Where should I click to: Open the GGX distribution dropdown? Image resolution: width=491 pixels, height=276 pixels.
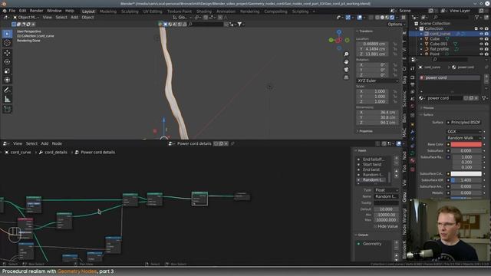point(463,131)
